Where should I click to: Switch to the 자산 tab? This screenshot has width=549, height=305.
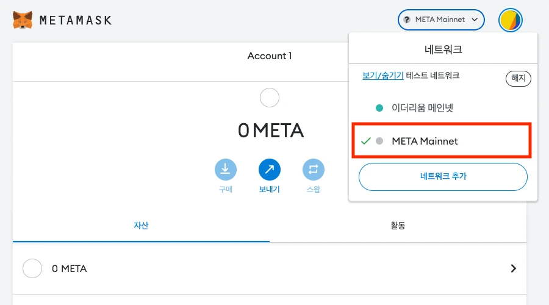[141, 226]
